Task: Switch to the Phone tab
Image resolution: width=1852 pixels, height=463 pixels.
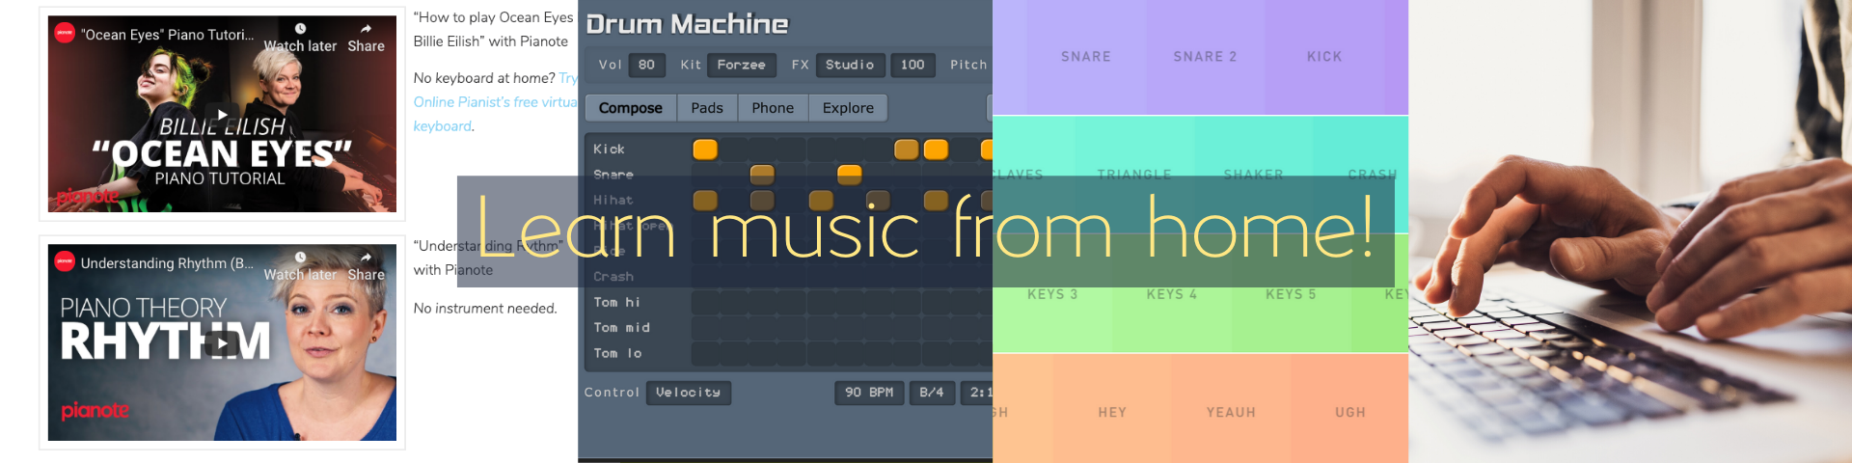Action: pyautogui.click(x=773, y=108)
